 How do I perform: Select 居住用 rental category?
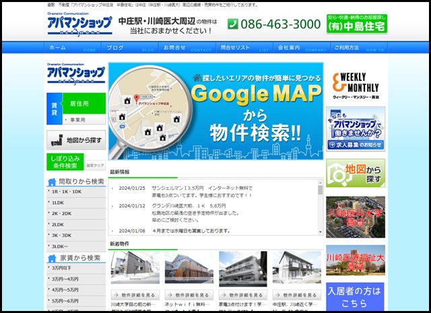[x=84, y=104]
